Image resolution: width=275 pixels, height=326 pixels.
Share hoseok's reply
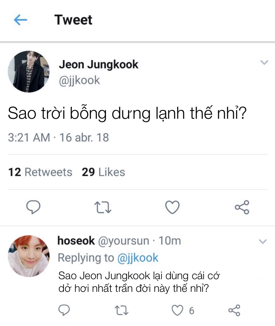[x=234, y=310]
